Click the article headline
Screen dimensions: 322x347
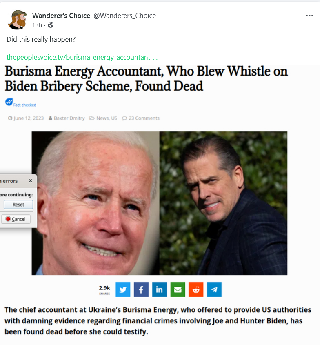coord(147,79)
